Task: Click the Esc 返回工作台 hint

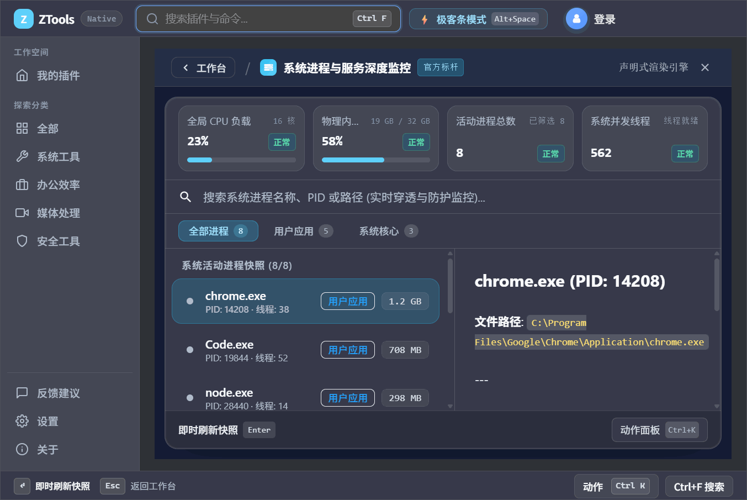Action: (138, 486)
